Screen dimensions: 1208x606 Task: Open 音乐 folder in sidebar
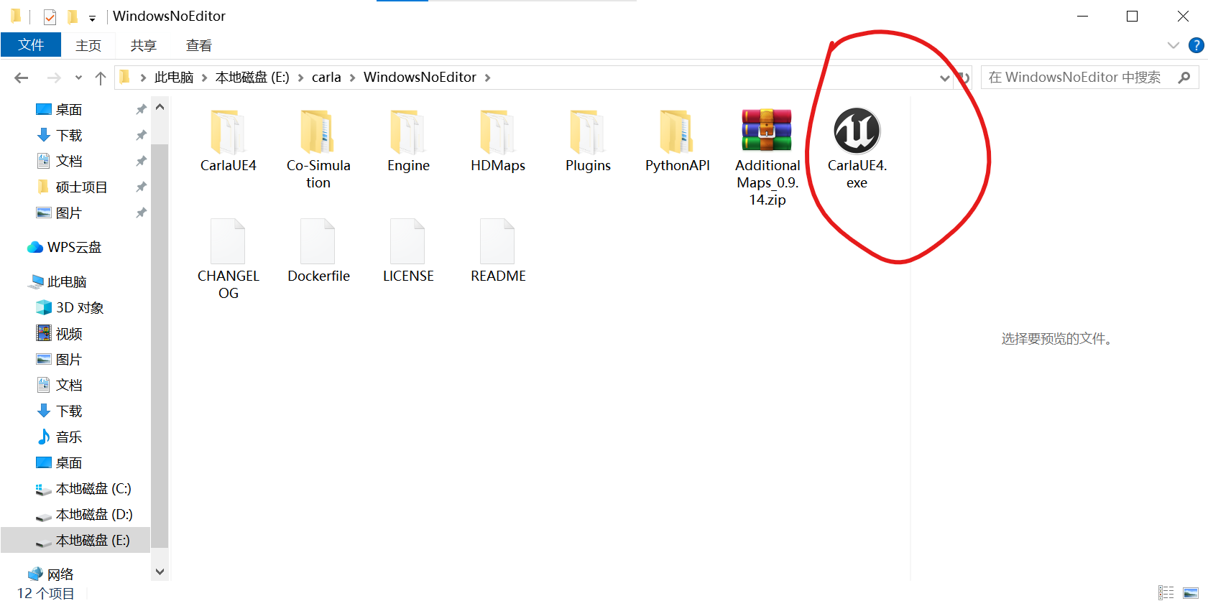tap(59, 437)
